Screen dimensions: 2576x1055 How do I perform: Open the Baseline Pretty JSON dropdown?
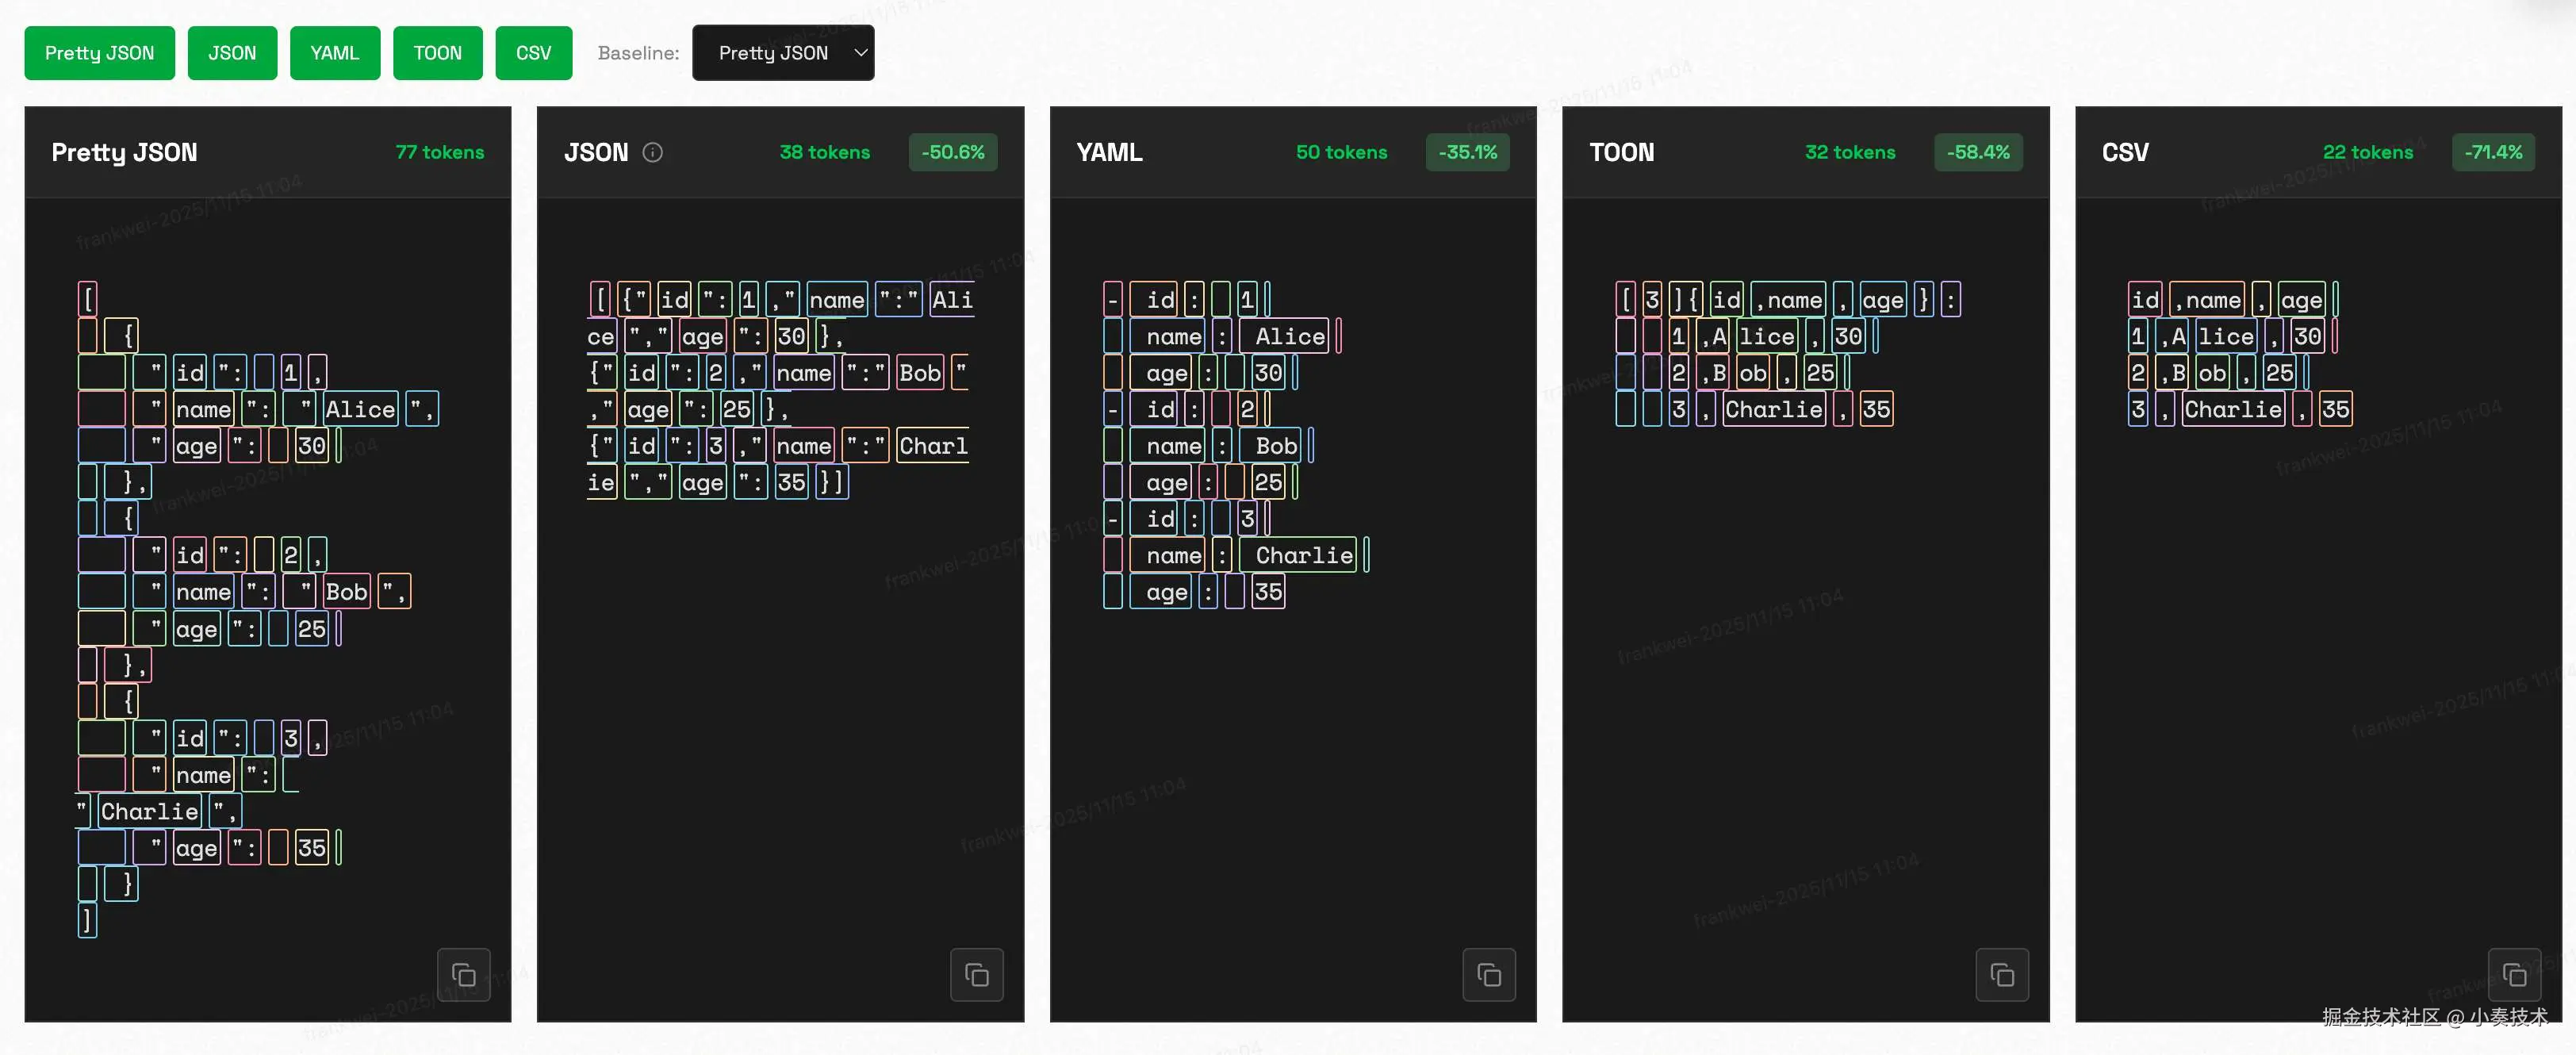[773, 53]
